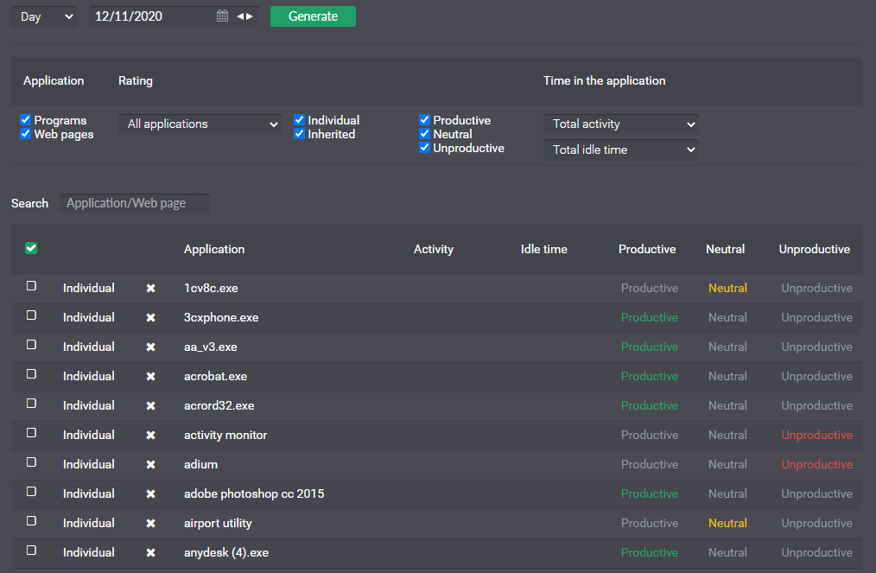876x573 pixels.
Task: Tick the checkbox for 3cxphone.exe
Action: pos(31,315)
